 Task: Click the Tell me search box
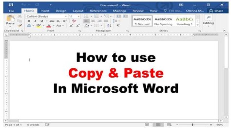(173, 11)
